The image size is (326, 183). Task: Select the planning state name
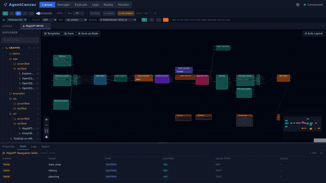(x=54, y=177)
